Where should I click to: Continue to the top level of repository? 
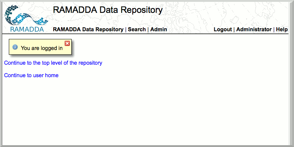click(53, 63)
